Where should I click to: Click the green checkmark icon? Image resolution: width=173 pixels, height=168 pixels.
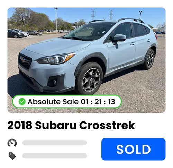coord(22,102)
